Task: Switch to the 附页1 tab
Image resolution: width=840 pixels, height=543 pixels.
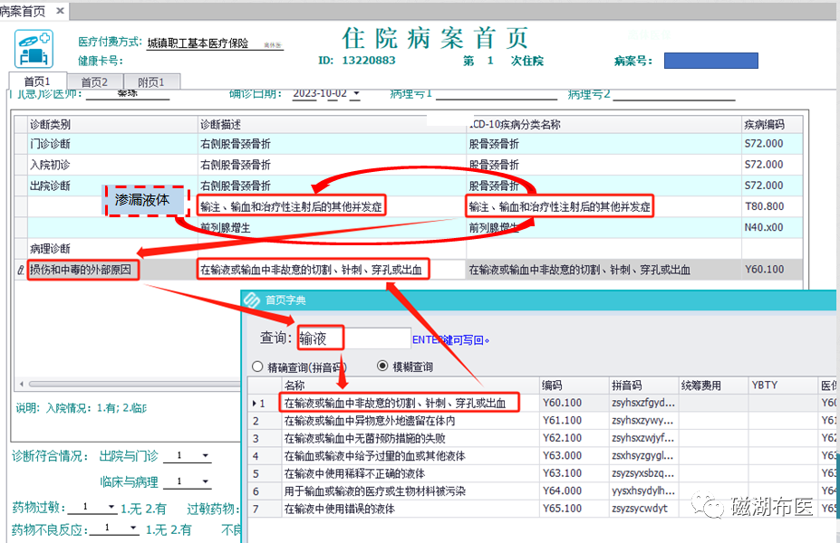Action: 151,81
